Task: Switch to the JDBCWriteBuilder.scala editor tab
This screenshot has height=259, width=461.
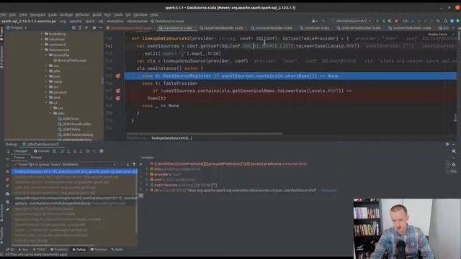Action: click(359, 28)
